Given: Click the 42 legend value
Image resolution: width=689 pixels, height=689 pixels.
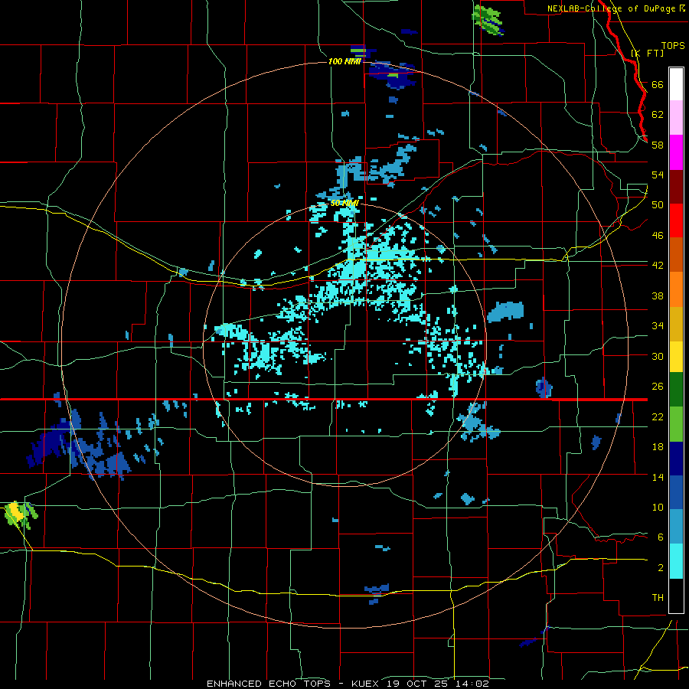Looking at the screenshot, I should click(x=658, y=266).
